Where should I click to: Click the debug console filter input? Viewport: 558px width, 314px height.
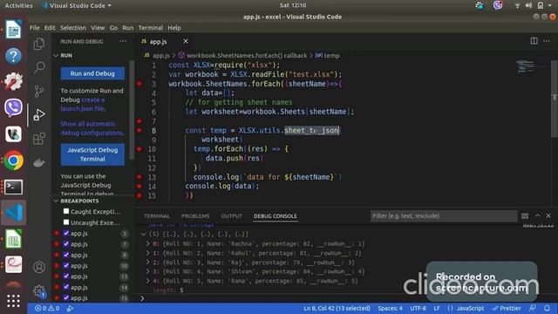[444, 215]
